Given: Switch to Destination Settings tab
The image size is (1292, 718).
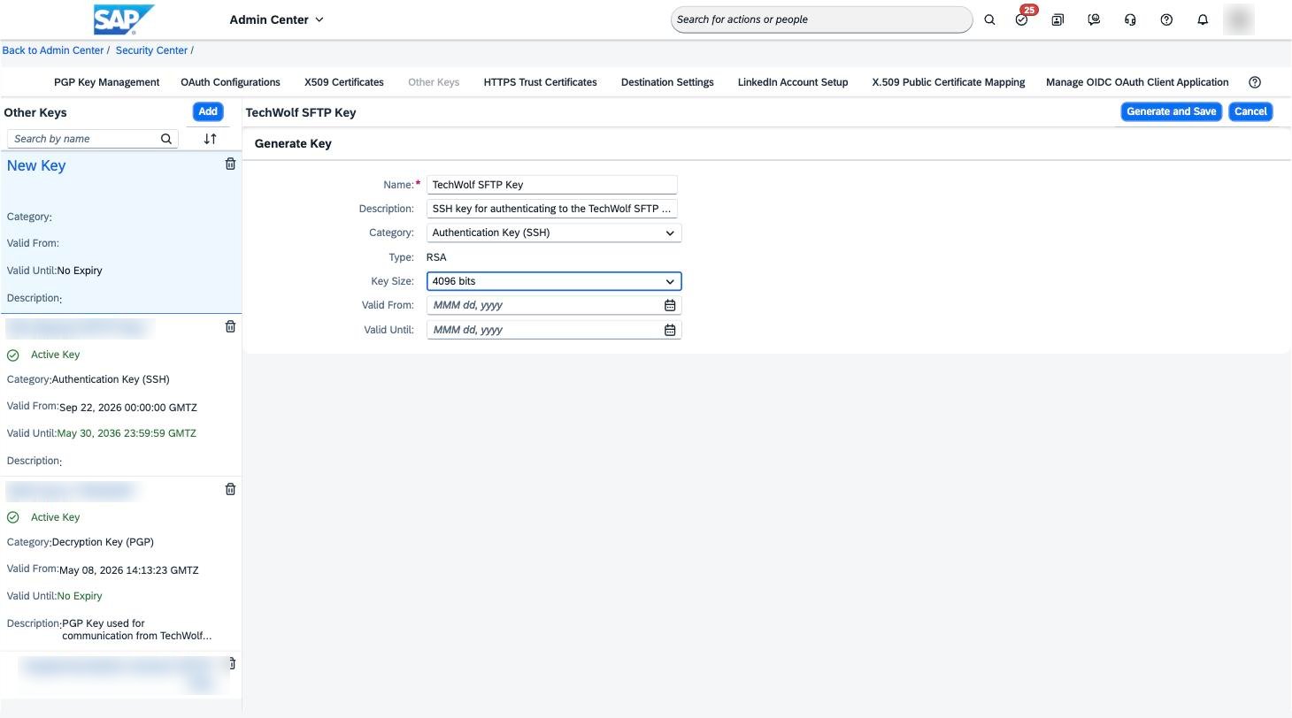Looking at the screenshot, I should tap(667, 82).
